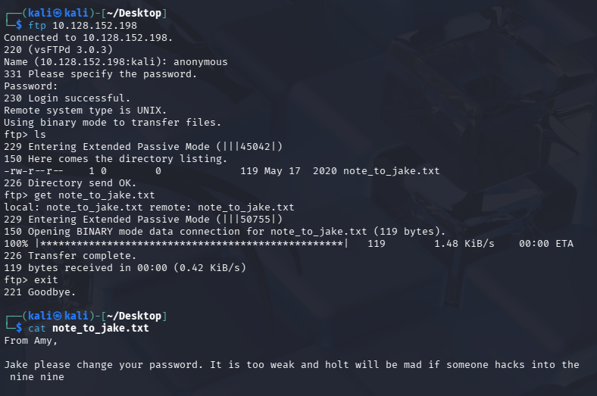
Task: Click note_to_jake.txt argument after cat
Action: pos(101,329)
